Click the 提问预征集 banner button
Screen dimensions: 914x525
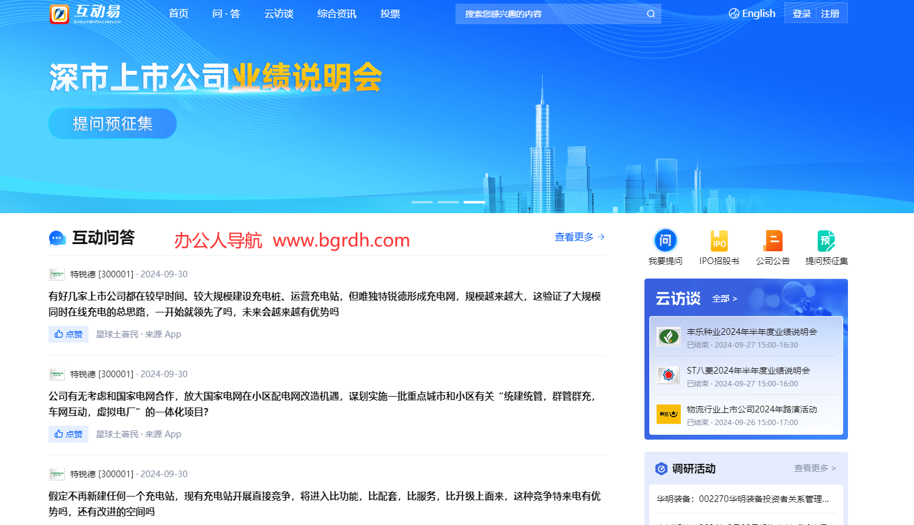pos(113,124)
